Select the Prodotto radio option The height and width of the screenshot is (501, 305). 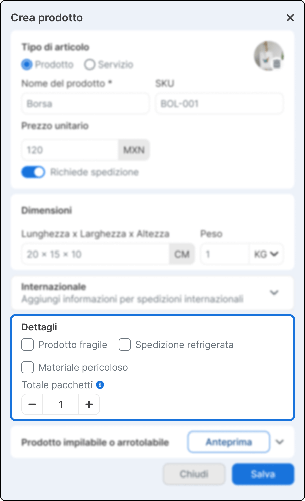[x=27, y=64]
